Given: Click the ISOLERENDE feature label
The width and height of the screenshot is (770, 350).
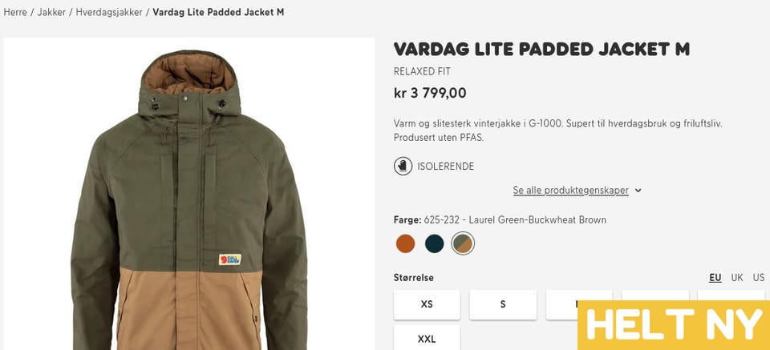Looking at the screenshot, I should [445, 167].
